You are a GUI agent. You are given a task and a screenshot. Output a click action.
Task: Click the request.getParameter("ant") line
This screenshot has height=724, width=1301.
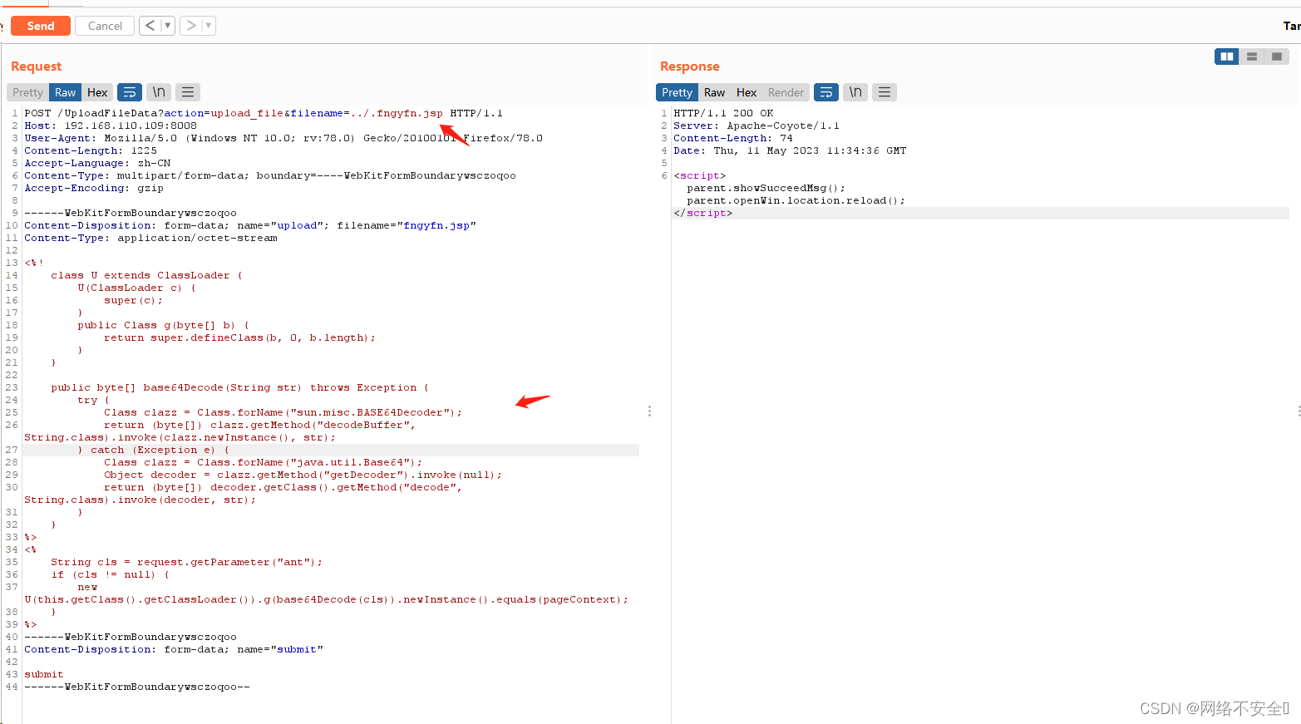[x=186, y=562]
